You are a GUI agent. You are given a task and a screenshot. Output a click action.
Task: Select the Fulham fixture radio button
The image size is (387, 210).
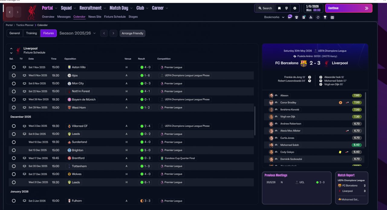tap(14, 201)
